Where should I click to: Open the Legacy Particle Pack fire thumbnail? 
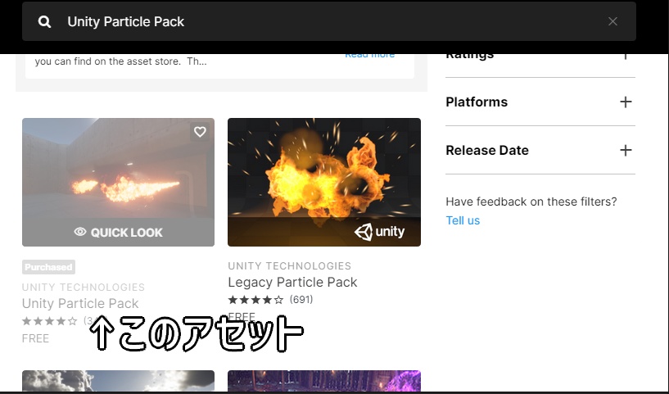pyautogui.click(x=324, y=183)
